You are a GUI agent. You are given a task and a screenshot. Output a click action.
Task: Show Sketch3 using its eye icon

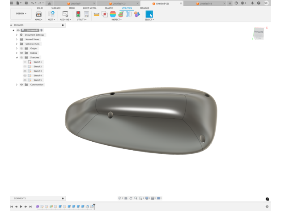[x=25, y=71]
